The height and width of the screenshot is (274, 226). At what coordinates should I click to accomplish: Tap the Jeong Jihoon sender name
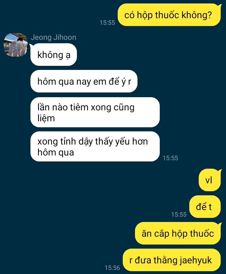click(54, 37)
